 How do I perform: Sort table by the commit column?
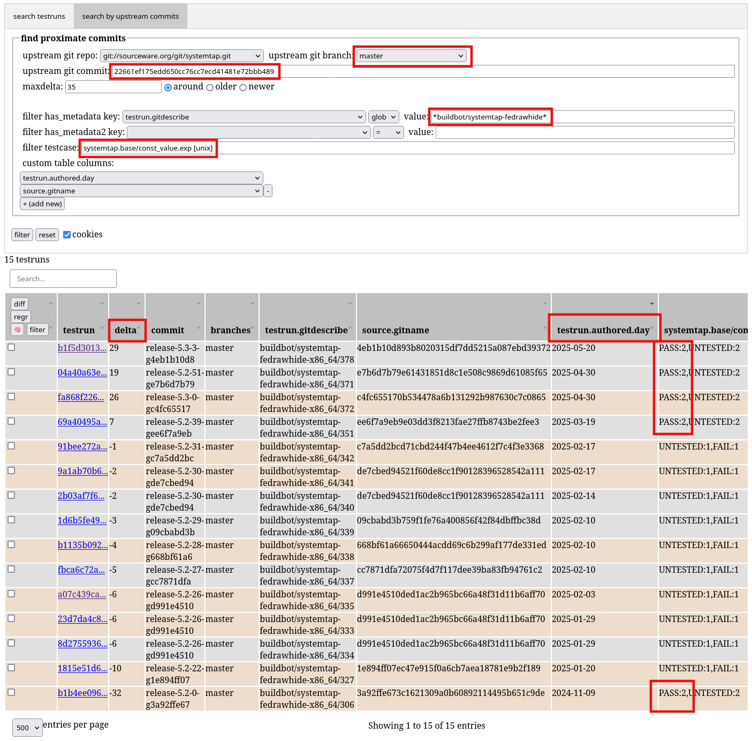click(168, 330)
